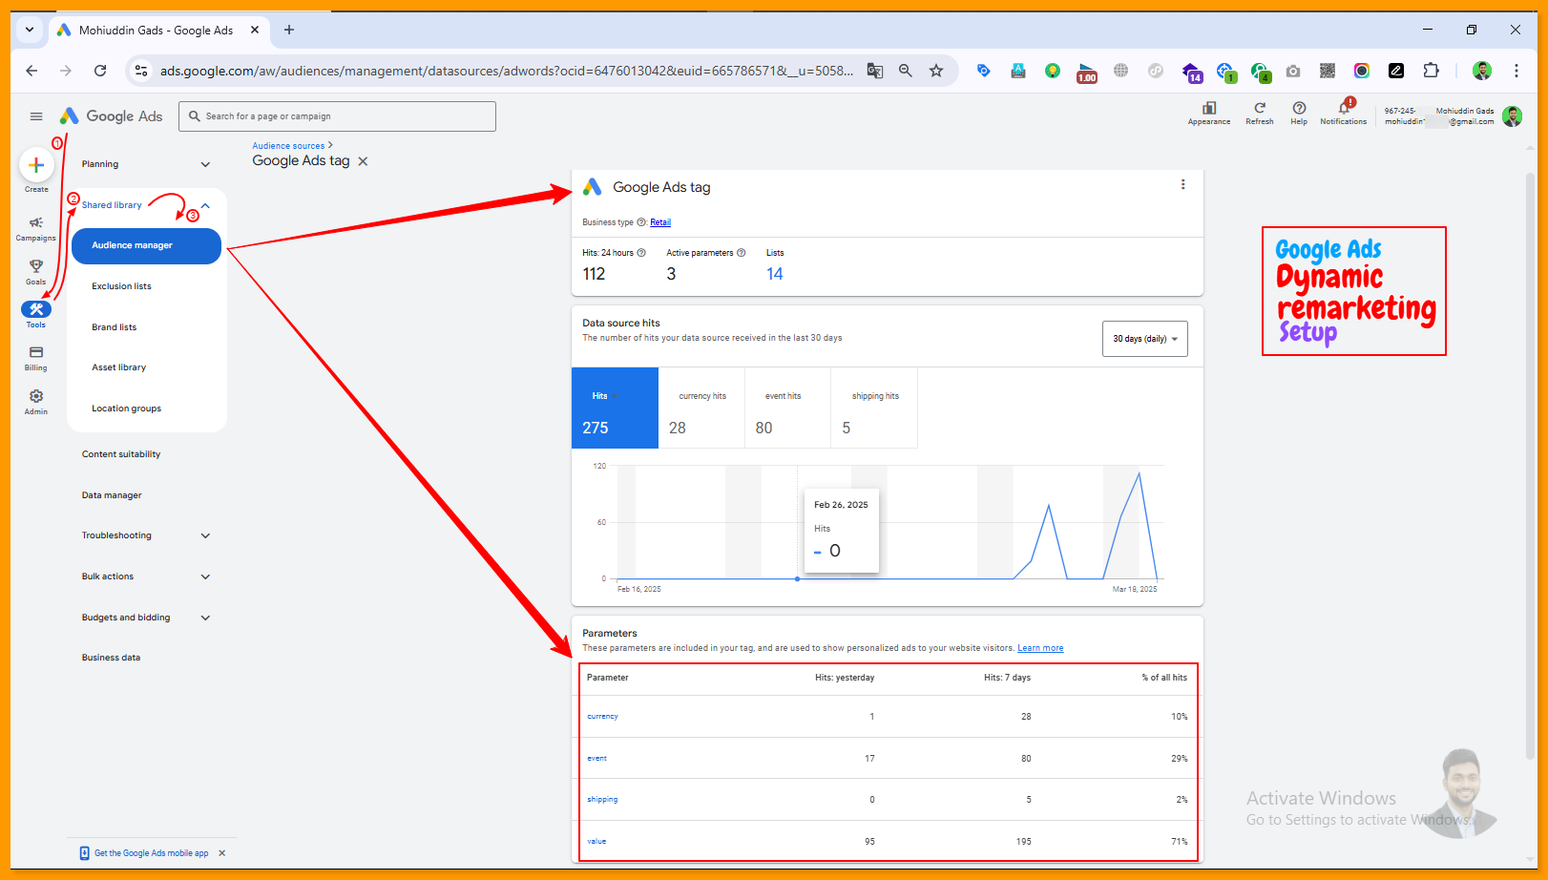Viewport: 1548px width, 880px height.
Task: Select the event hits tab
Action: click(787, 408)
